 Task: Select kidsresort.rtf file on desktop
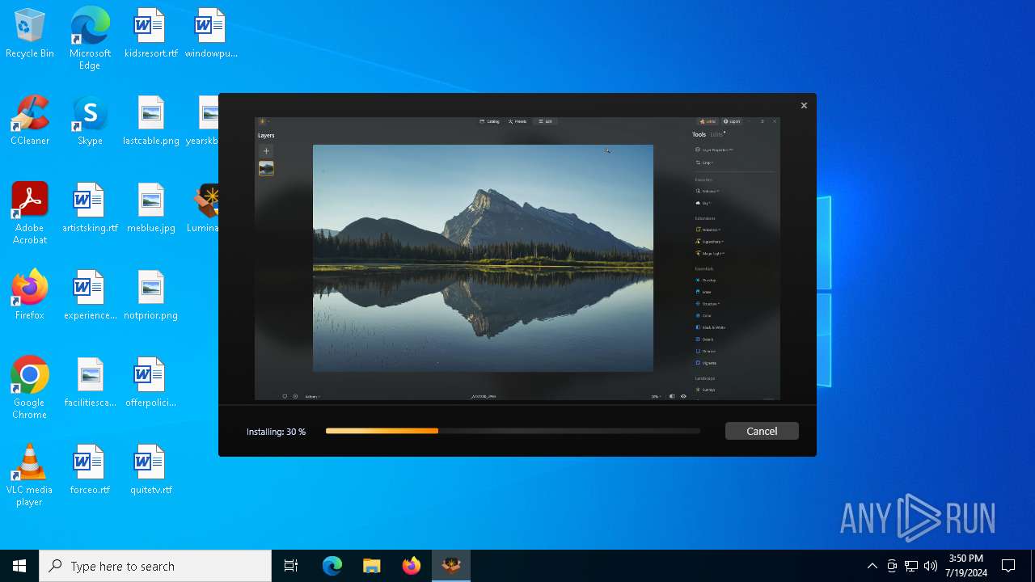[150, 34]
